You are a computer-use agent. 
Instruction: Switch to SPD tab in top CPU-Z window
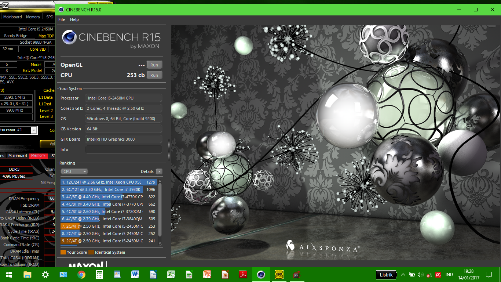click(50, 17)
